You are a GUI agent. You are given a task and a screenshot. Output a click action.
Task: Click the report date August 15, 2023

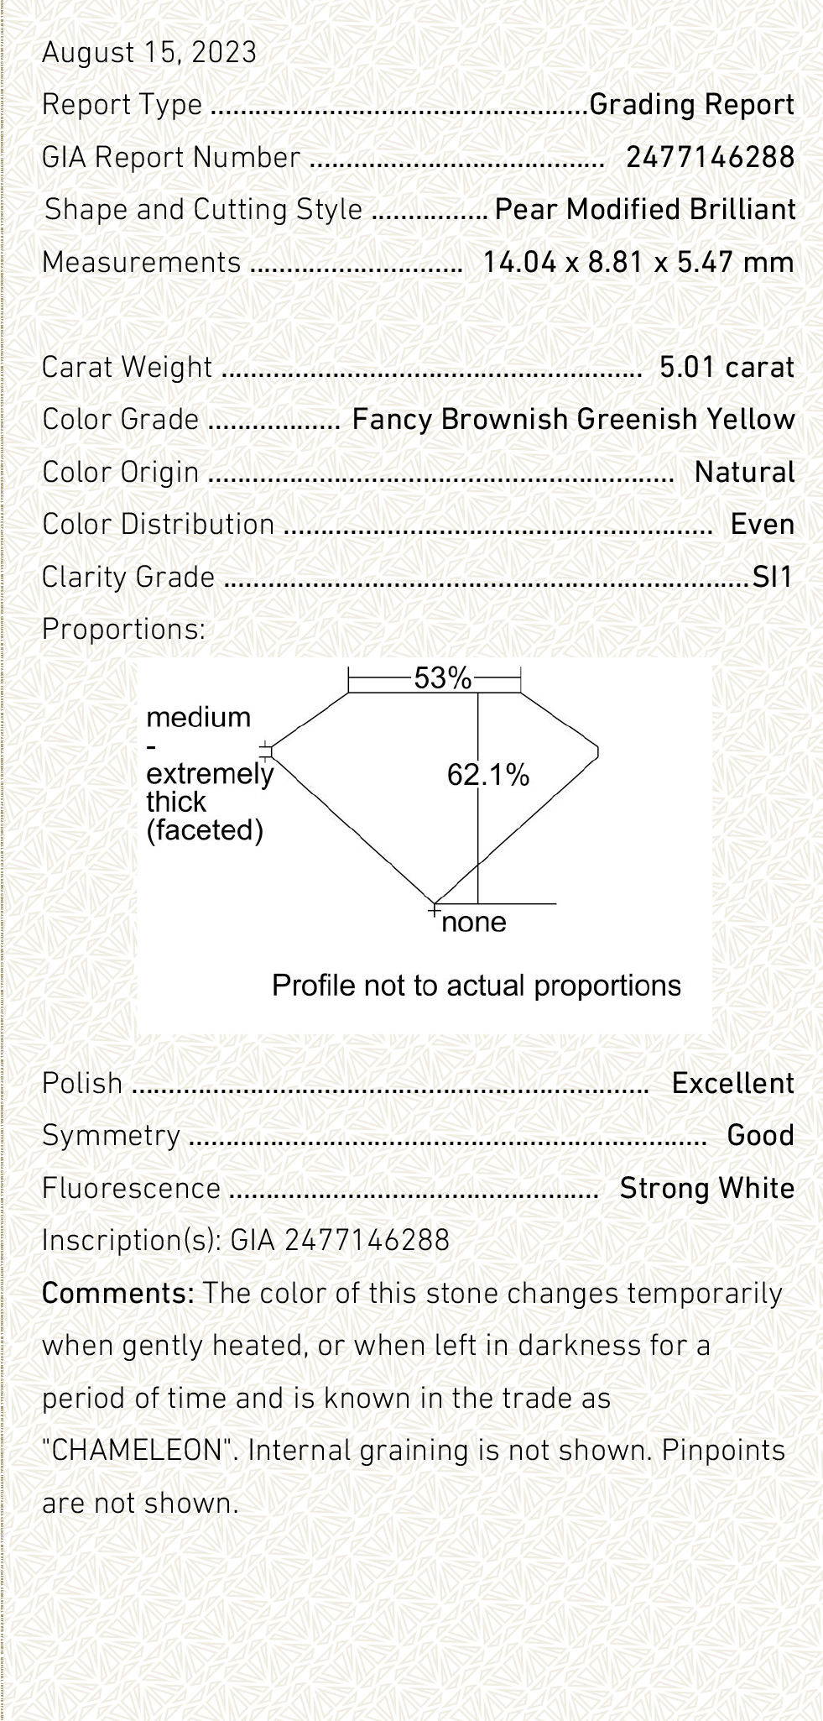click(x=149, y=53)
